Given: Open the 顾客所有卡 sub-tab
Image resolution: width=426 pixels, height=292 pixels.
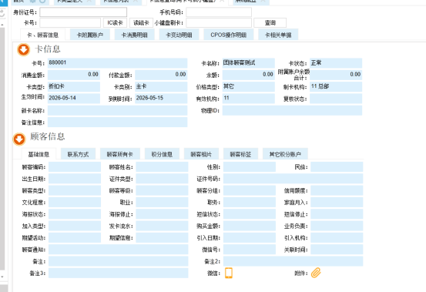Looking at the screenshot, I should click(120, 154).
